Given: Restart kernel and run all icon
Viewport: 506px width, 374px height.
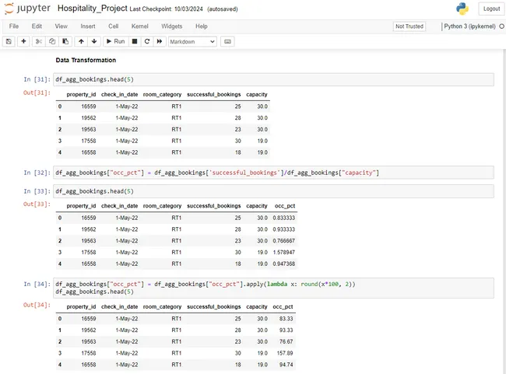Looking at the screenshot, I should point(160,41).
